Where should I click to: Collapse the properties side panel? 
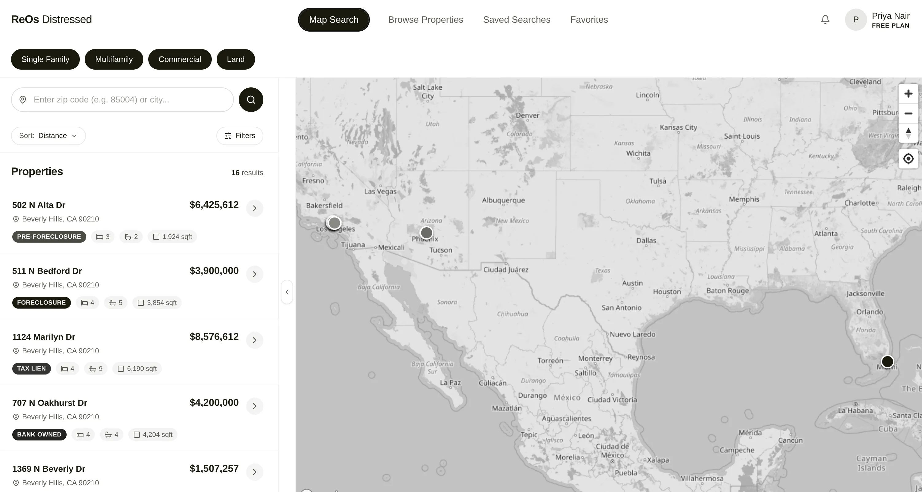(287, 292)
